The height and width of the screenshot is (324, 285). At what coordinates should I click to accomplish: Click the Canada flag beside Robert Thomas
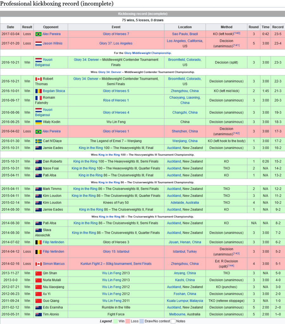click(x=38, y=79)
